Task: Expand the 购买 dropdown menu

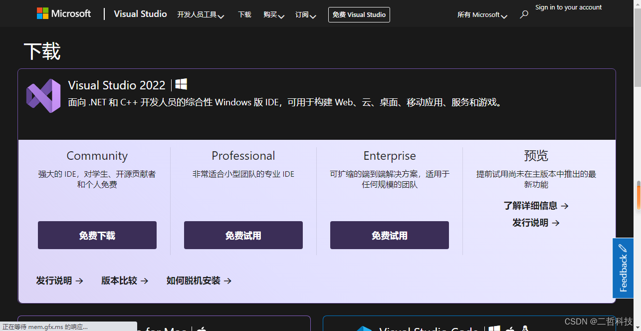Action: (x=274, y=15)
